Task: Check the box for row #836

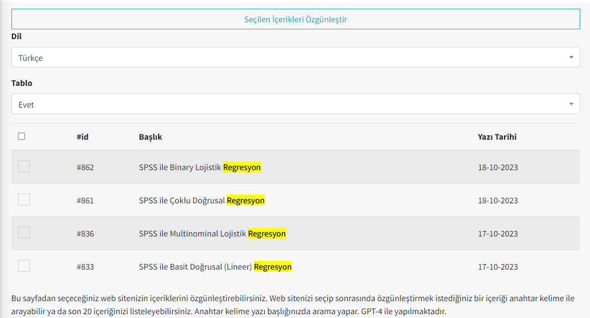Action: 24,233
